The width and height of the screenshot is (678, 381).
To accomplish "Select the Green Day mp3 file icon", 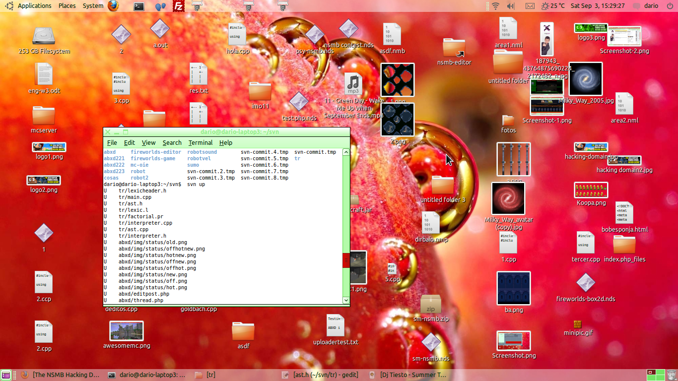I will pyautogui.click(x=353, y=84).
